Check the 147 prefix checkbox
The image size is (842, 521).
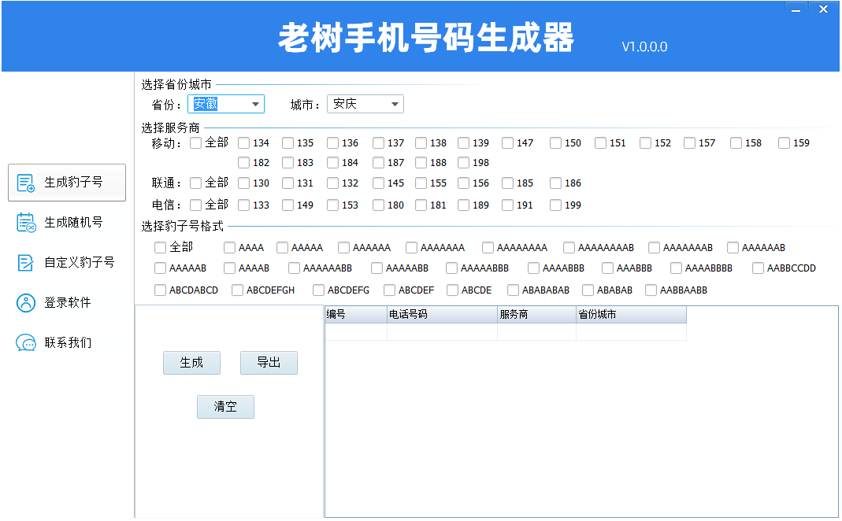[x=507, y=143]
